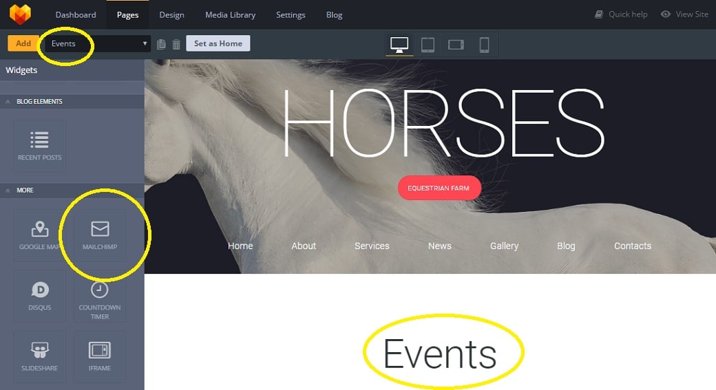
Task: Select the Iframe widget
Action: pyautogui.click(x=100, y=356)
